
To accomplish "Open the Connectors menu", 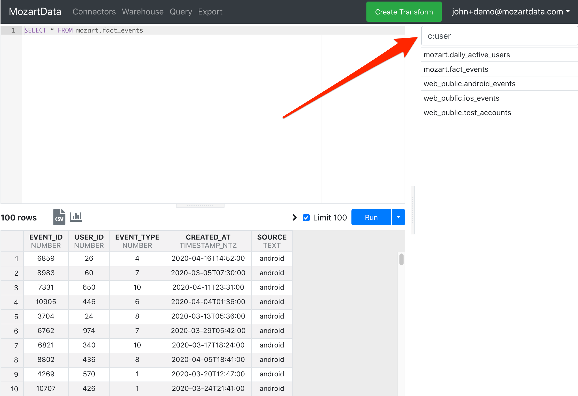I will 94,12.
